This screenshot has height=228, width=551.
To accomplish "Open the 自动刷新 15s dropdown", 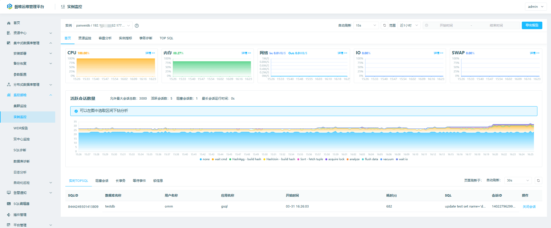I will 366,25.
